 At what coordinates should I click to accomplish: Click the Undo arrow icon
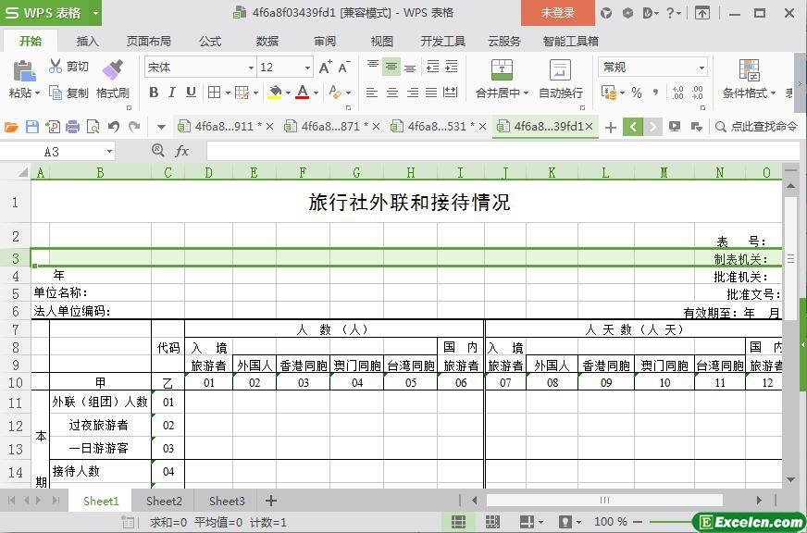(114, 127)
